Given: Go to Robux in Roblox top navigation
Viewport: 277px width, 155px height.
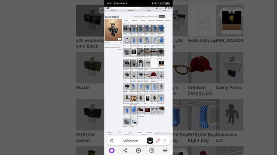Looking at the screenshot, I should pos(164,10).
